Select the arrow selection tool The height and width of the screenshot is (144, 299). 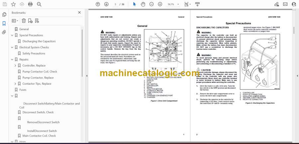tap(135, 4)
